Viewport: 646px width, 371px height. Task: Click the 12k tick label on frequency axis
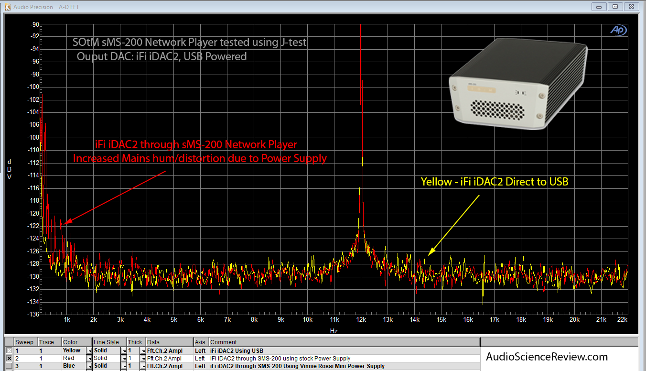(361, 320)
